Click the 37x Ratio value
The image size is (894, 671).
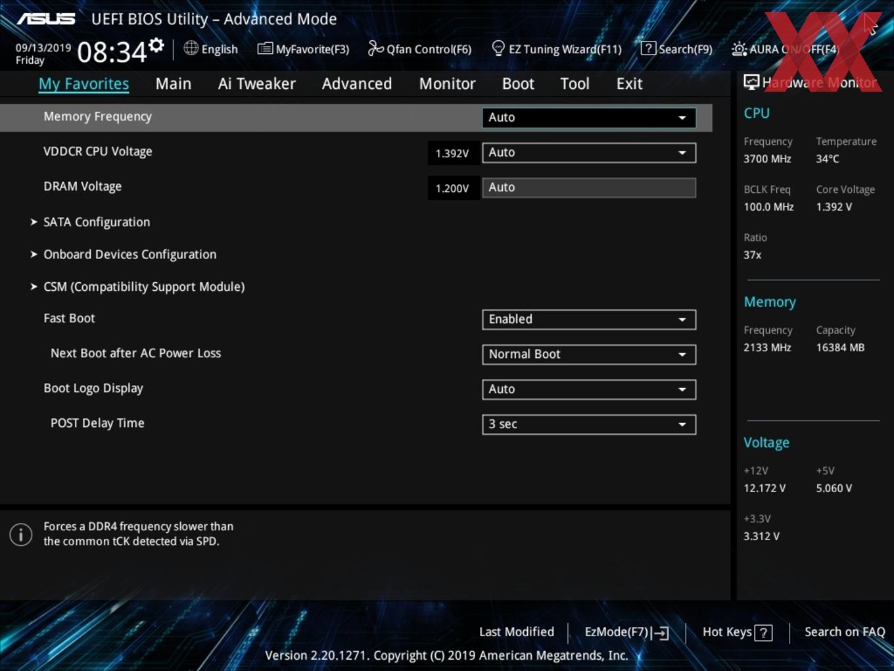752,255
